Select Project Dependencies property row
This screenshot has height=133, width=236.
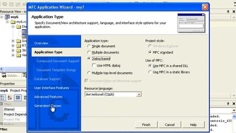(15, 115)
